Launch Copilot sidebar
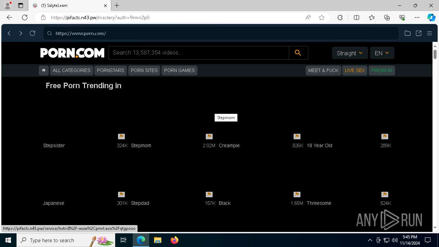Screen dimensions: 439x247 (x=431, y=17)
